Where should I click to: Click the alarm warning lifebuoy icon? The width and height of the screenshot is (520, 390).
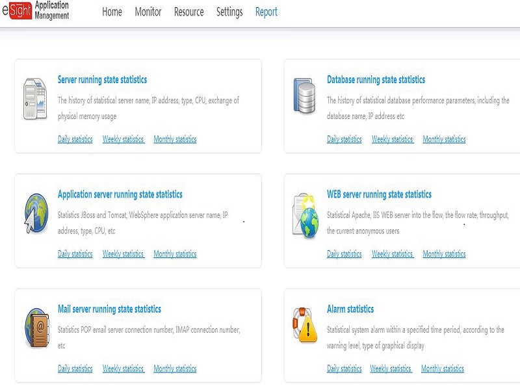tap(305, 325)
